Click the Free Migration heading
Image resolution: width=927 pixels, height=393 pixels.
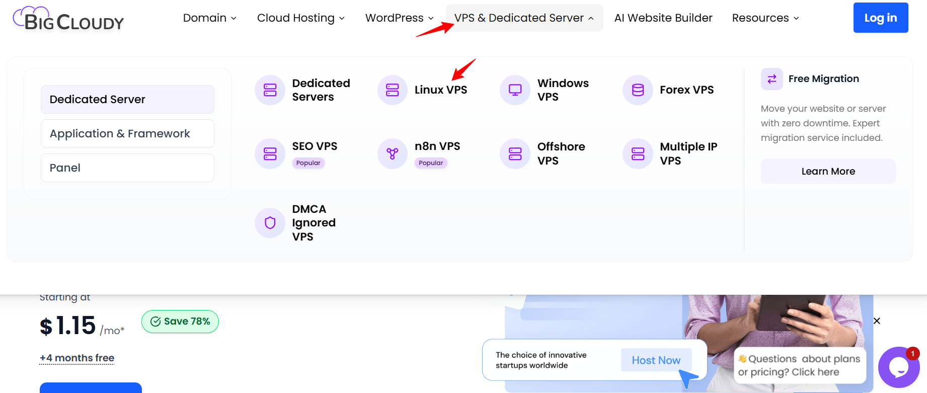(x=824, y=79)
